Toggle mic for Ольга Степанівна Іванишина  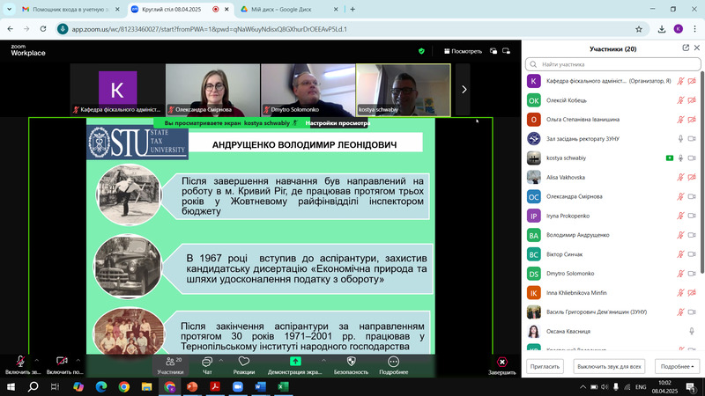[680, 120]
